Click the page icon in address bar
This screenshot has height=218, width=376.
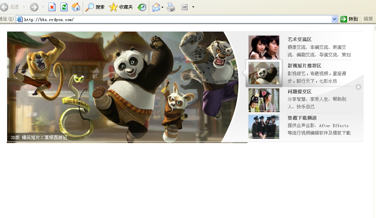pos(20,20)
